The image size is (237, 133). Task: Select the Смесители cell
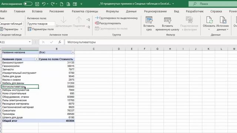(20, 110)
